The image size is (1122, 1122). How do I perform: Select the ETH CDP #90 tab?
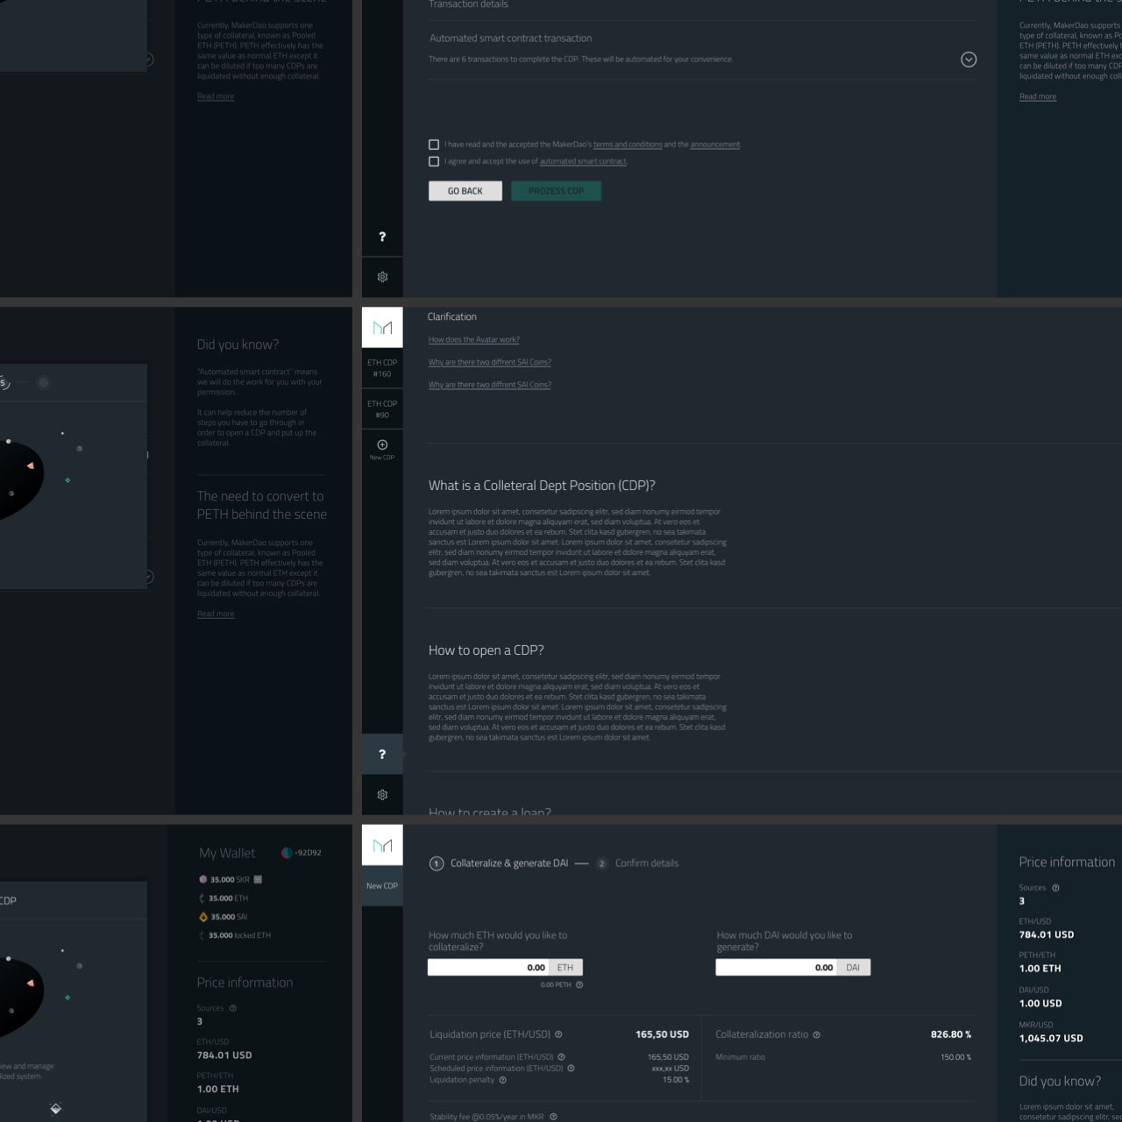pos(382,409)
